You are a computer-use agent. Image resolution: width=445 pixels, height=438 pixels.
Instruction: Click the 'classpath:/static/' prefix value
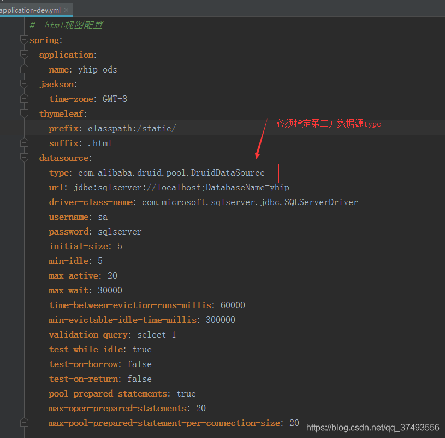[132, 129]
